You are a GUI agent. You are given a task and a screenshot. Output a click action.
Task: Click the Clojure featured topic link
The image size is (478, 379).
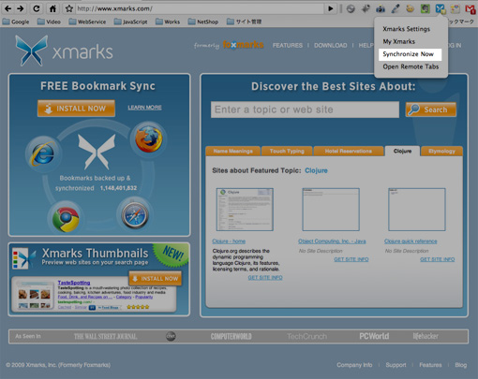point(316,170)
